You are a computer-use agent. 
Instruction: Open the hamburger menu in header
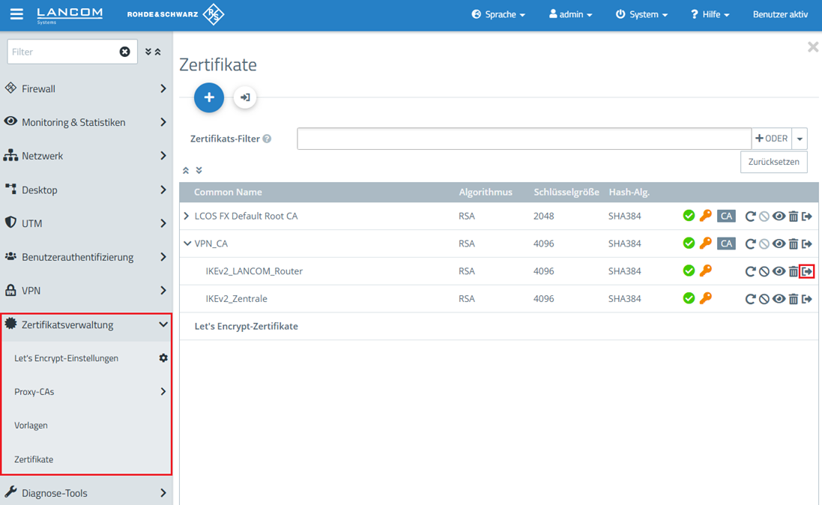tap(16, 14)
